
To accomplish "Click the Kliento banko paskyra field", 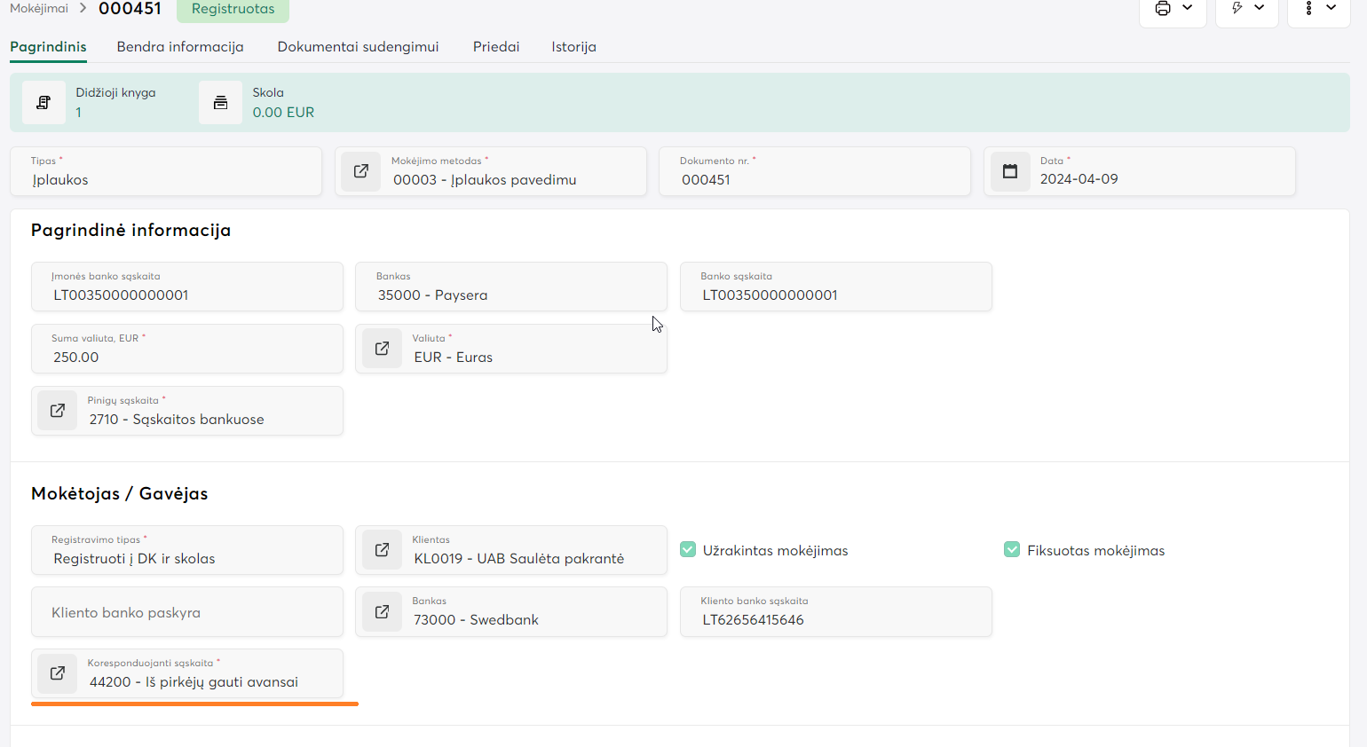I will [187, 612].
